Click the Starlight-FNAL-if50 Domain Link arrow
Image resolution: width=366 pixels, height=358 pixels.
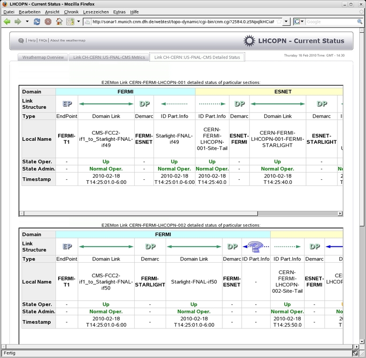coord(194,247)
